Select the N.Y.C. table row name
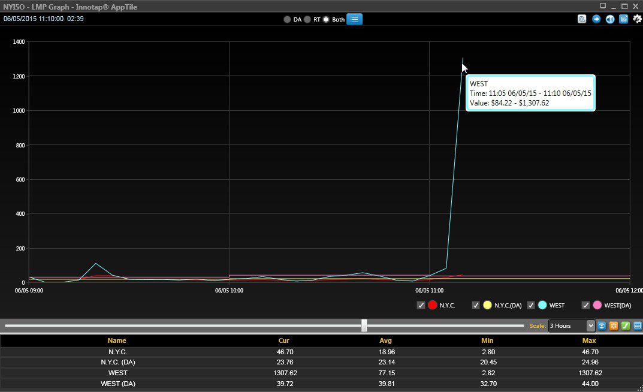The height and width of the screenshot is (392, 643). point(117,352)
